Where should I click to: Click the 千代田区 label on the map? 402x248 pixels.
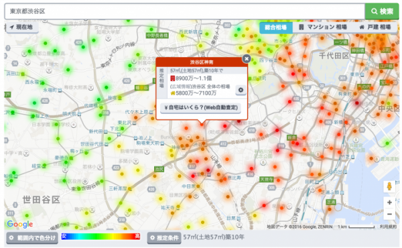pos(334,56)
